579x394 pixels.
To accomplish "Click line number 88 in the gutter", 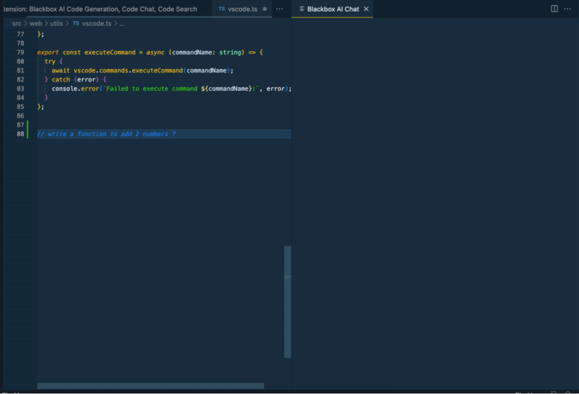I will pos(20,134).
